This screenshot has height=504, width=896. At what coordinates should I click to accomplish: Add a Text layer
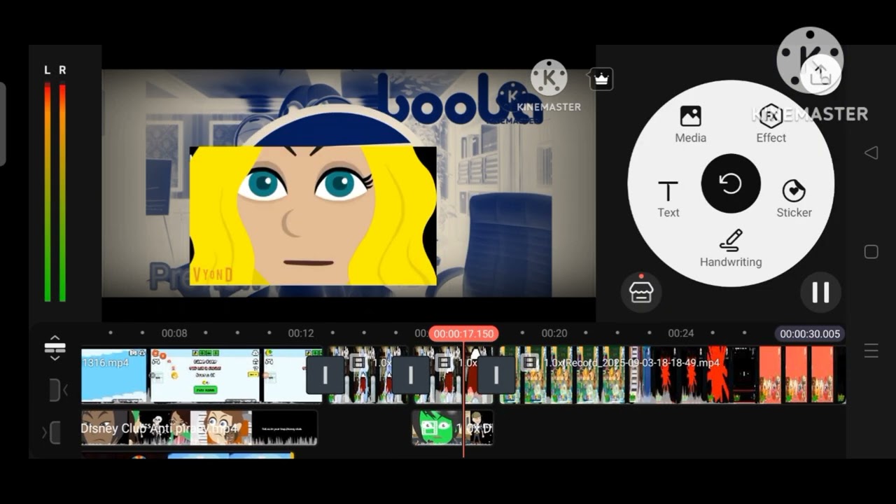(668, 199)
